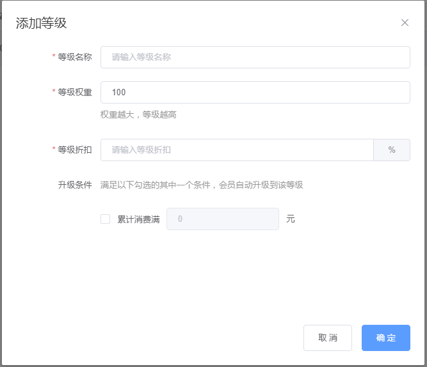Screen dimensions: 427x367
Task: Click the 升级条件 label
Action: [75, 185]
